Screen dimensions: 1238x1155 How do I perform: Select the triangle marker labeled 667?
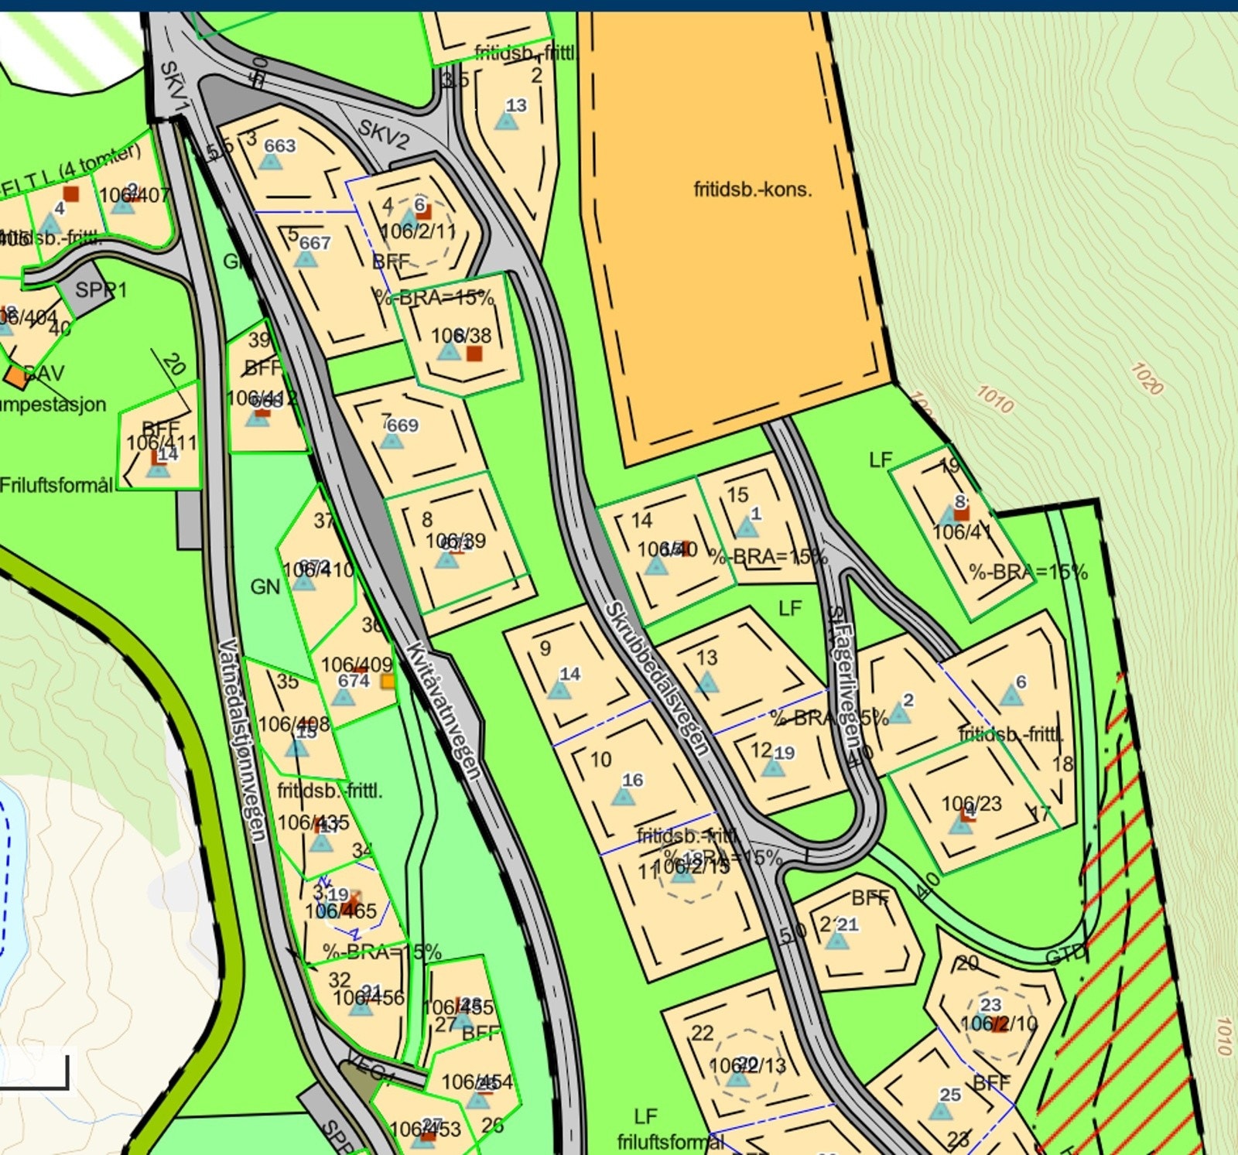pyautogui.click(x=306, y=258)
